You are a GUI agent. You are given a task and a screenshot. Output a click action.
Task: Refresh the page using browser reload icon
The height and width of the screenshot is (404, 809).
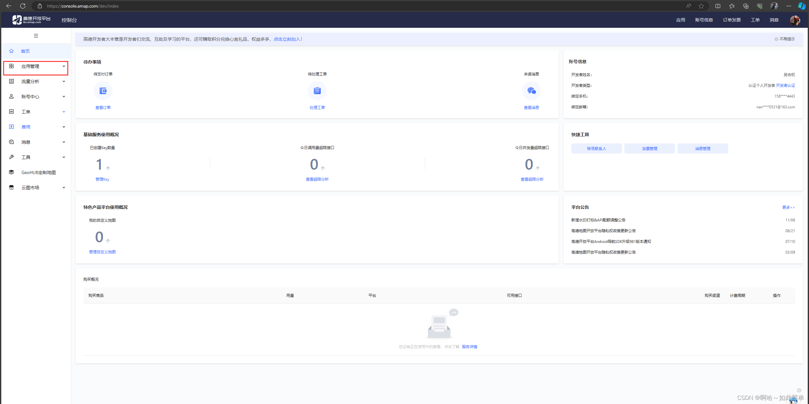pos(23,6)
